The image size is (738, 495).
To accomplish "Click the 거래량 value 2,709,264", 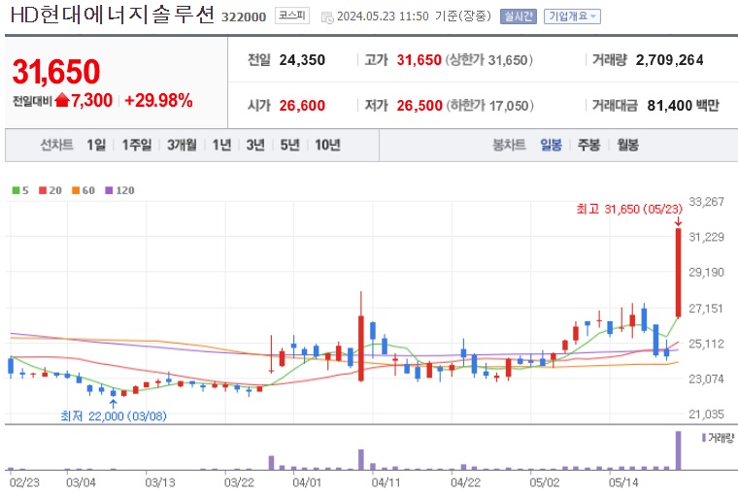I will click(x=670, y=60).
